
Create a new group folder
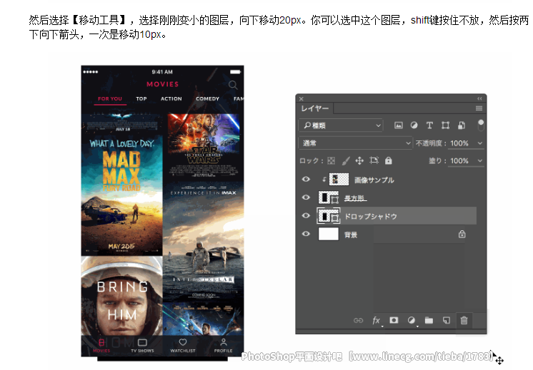(x=429, y=320)
